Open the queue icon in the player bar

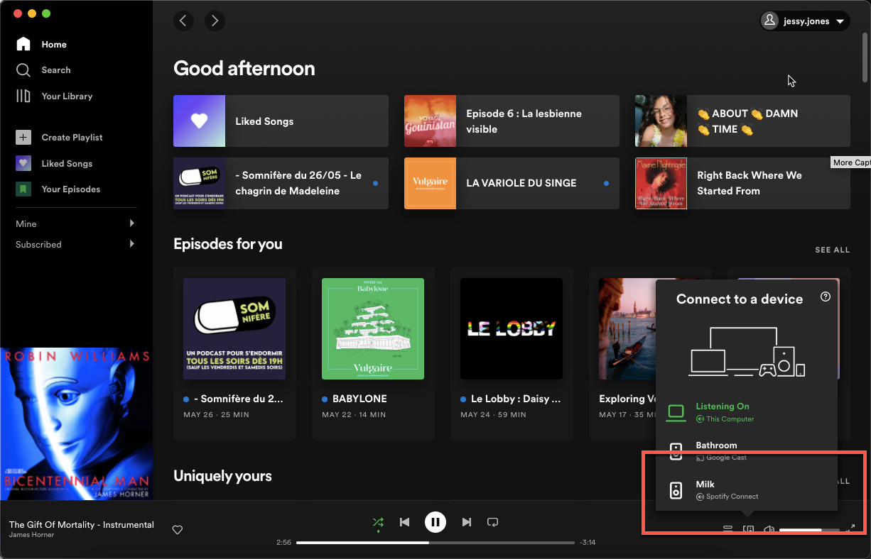tap(727, 529)
